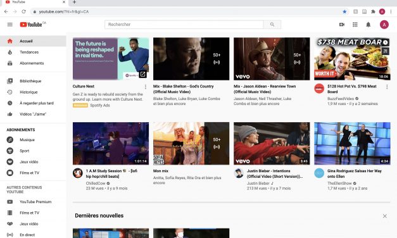
Task: Open options for $128 Hot Pot video
Action: coord(387,87)
